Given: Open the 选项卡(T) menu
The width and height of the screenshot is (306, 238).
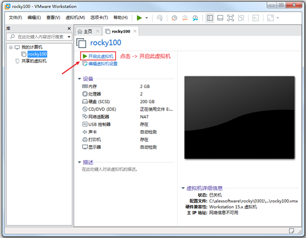Looking at the screenshot, I should pyautogui.click(x=99, y=18).
